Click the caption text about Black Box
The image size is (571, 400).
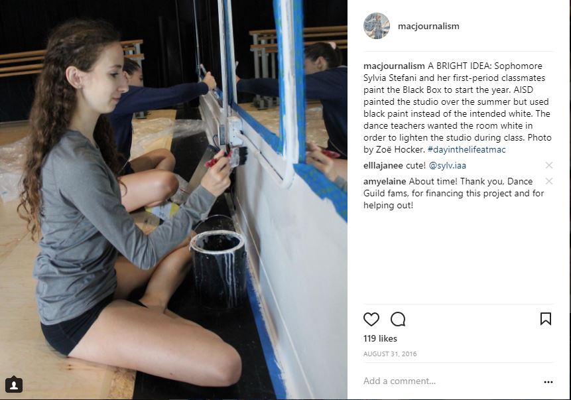457,108
